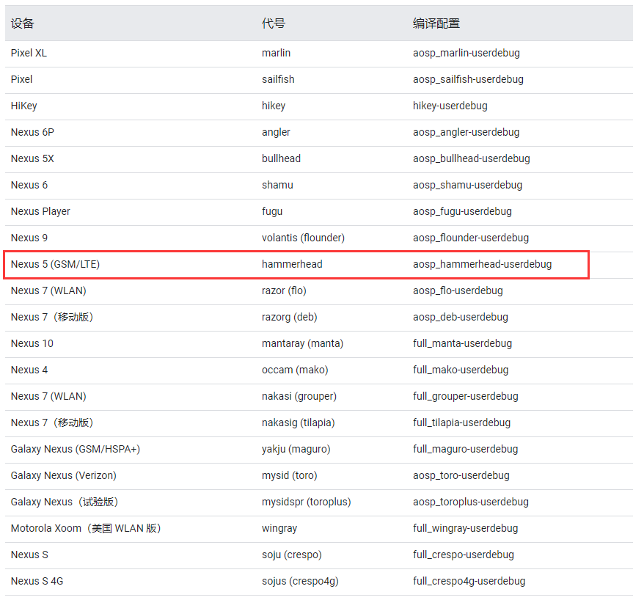Click the Nexus 6 device cell

tap(29, 185)
